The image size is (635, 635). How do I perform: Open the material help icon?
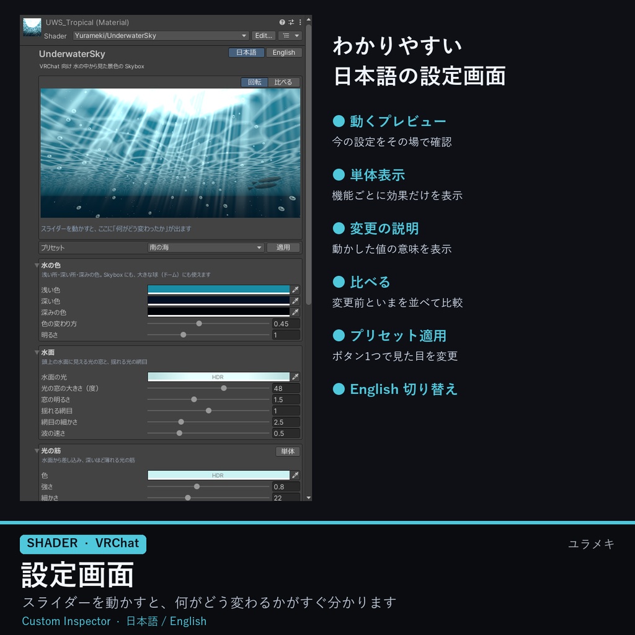pyautogui.click(x=282, y=22)
